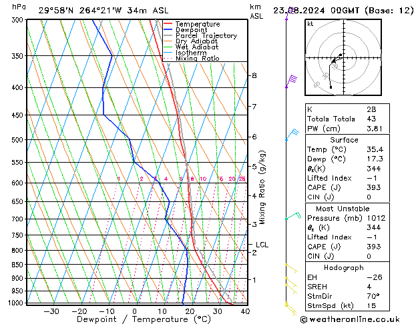Click the PW (cm) value 3.81
Screen dimensions: 420x324
[375, 129]
